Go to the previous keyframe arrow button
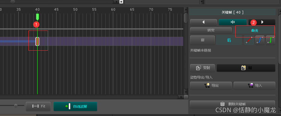 click(x=203, y=22)
